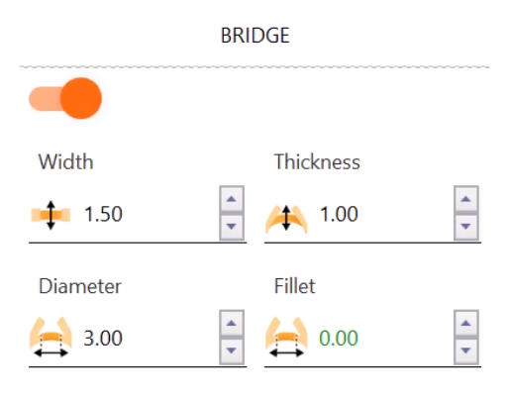The width and height of the screenshot is (511, 398).
Task: Increase Fillet value with up arrow
Action: pyautogui.click(x=466, y=323)
